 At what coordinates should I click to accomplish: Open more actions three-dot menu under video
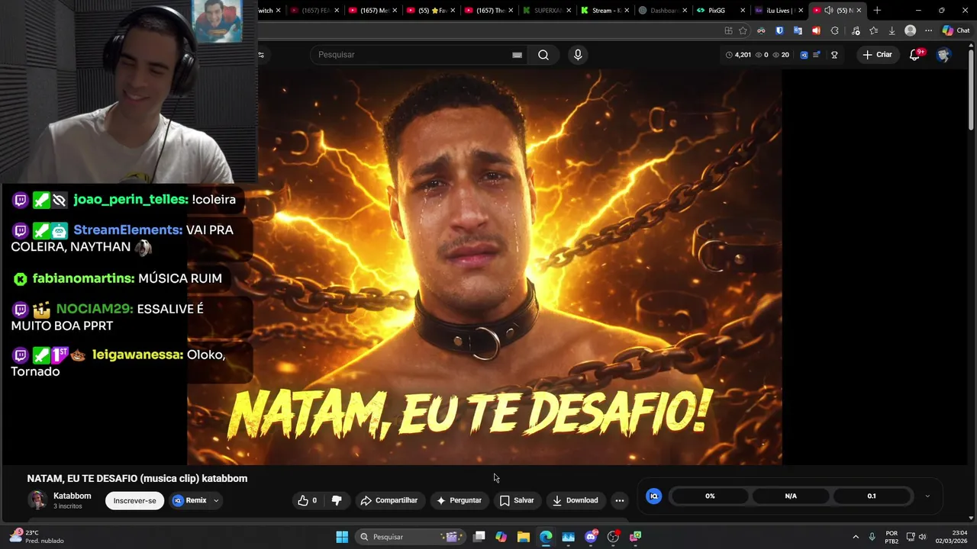[620, 500]
